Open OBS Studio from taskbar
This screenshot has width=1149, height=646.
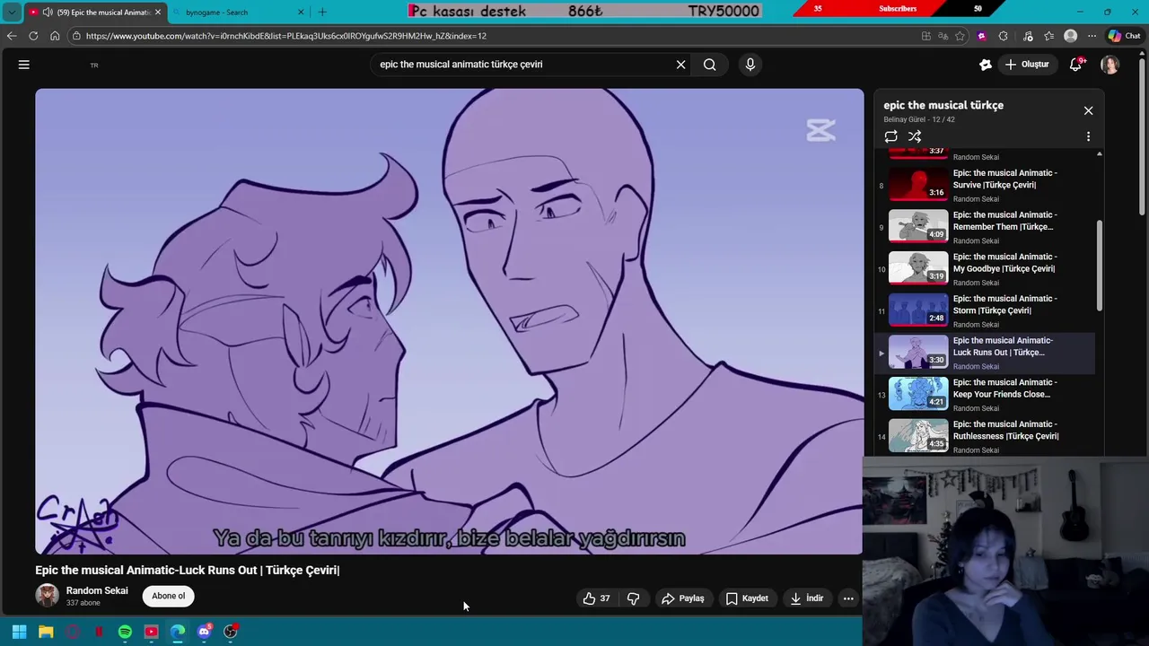pos(231,632)
